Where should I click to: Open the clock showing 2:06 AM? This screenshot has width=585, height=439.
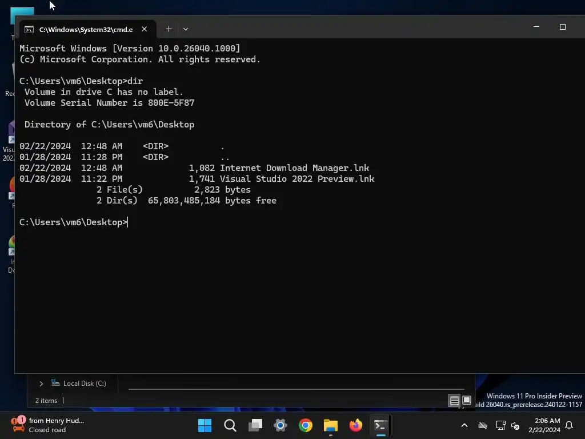pos(544,425)
